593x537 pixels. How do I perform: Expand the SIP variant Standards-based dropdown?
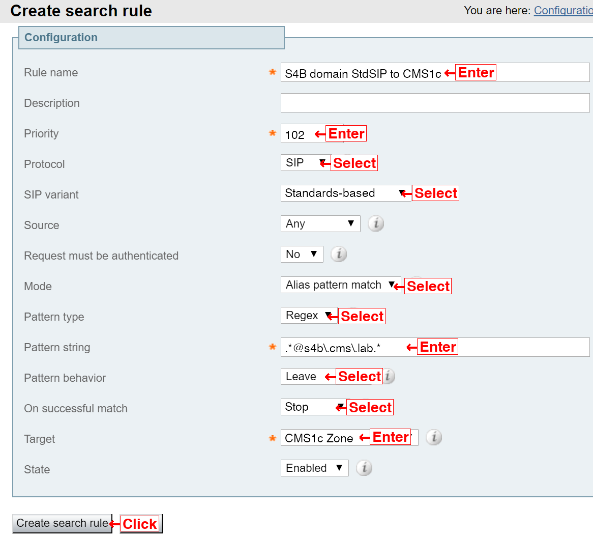click(x=346, y=193)
